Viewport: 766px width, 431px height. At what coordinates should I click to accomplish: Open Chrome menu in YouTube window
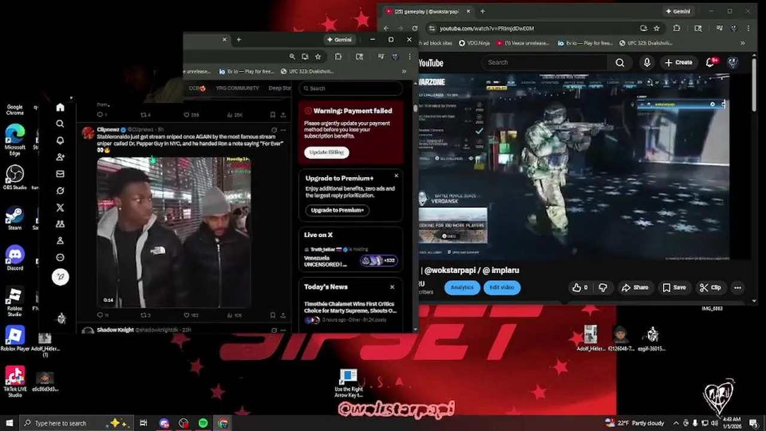point(749,28)
